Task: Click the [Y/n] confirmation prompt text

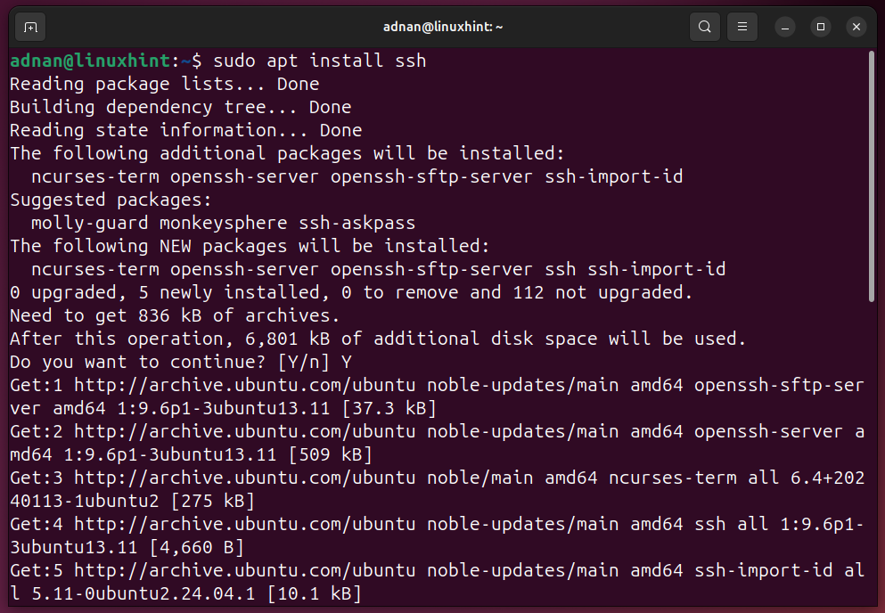Action: pyautogui.click(x=304, y=363)
